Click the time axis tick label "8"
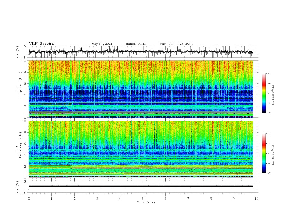 point(211,199)
